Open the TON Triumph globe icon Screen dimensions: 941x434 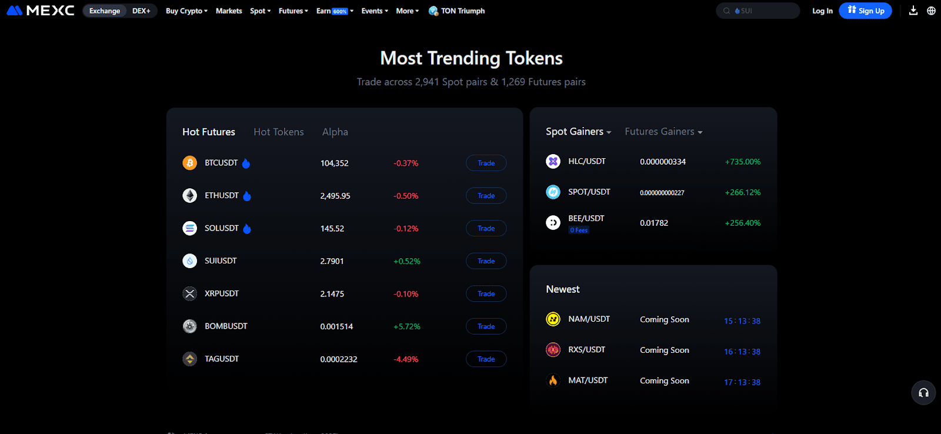point(433,11)
